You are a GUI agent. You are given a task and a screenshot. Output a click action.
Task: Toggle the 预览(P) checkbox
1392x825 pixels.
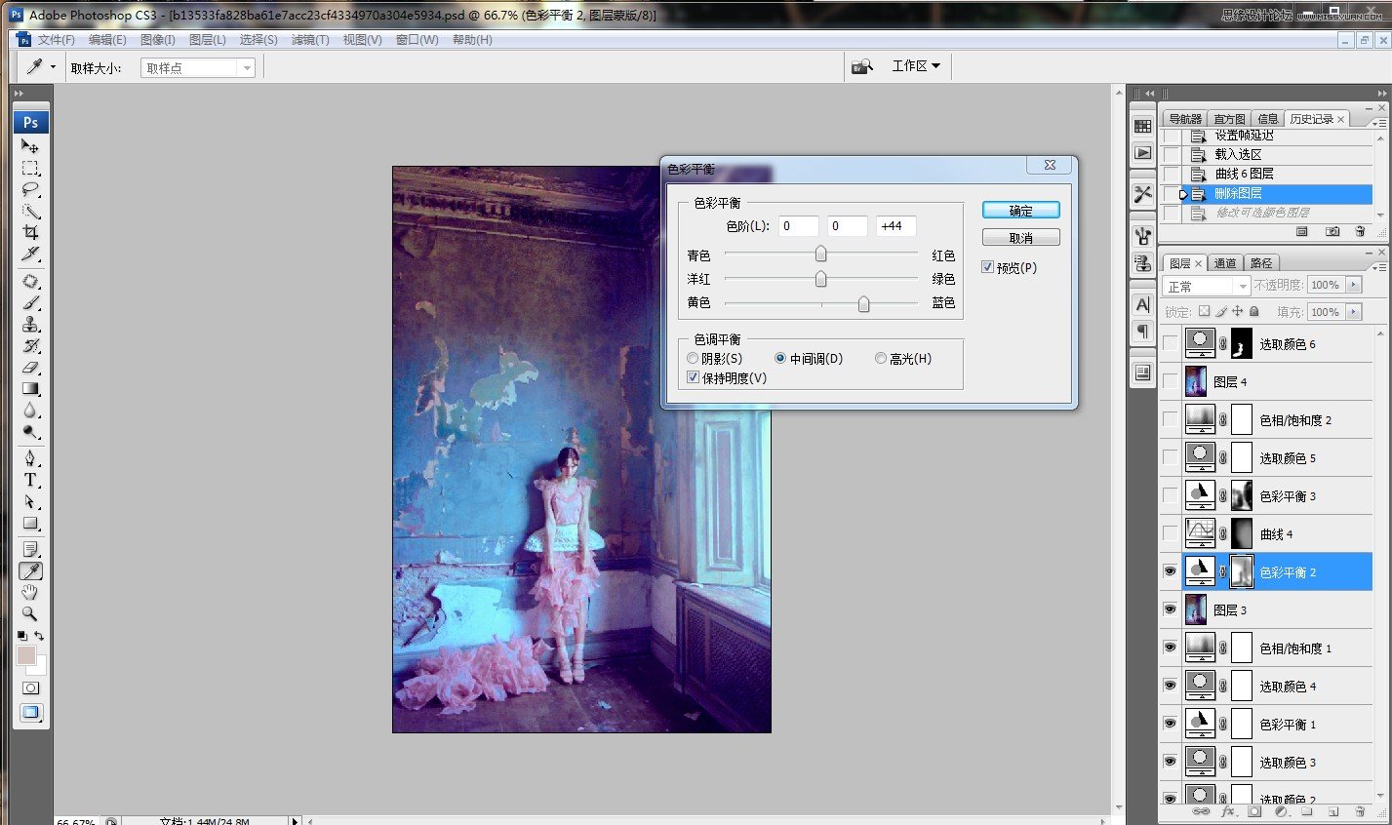[988, 267]
